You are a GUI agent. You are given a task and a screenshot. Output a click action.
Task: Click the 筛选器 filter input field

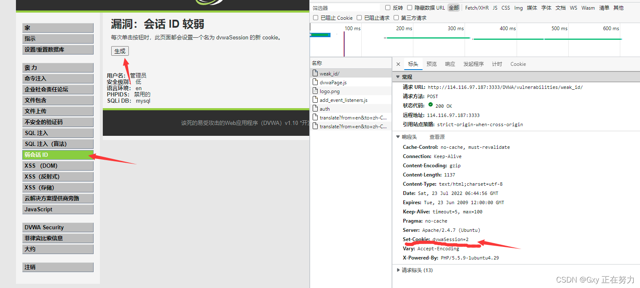pyautogui.click(x=345, y=8)
